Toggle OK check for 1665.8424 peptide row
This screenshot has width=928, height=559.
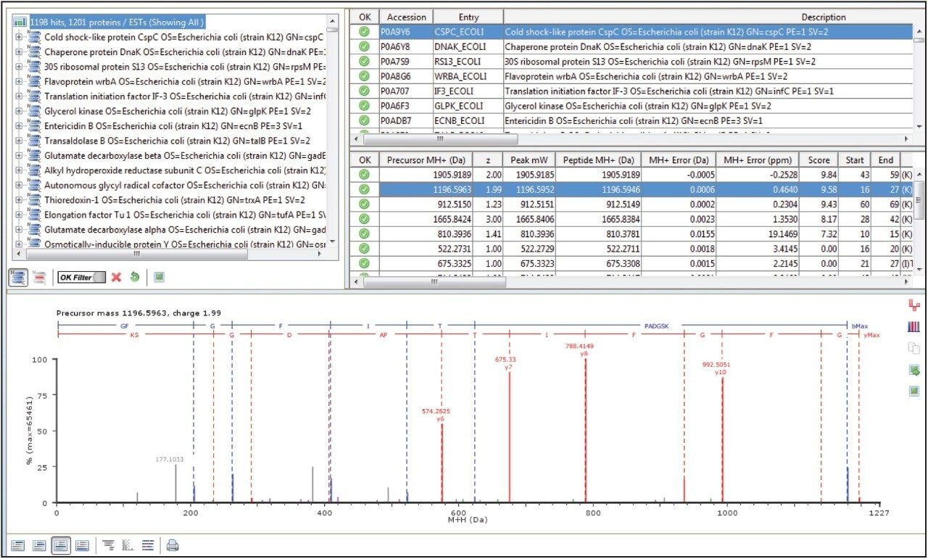click(x=364, y=219)
